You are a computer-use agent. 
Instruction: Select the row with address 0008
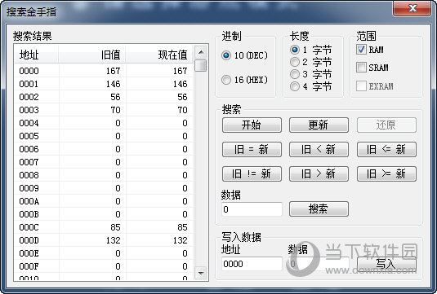[104, 175]
